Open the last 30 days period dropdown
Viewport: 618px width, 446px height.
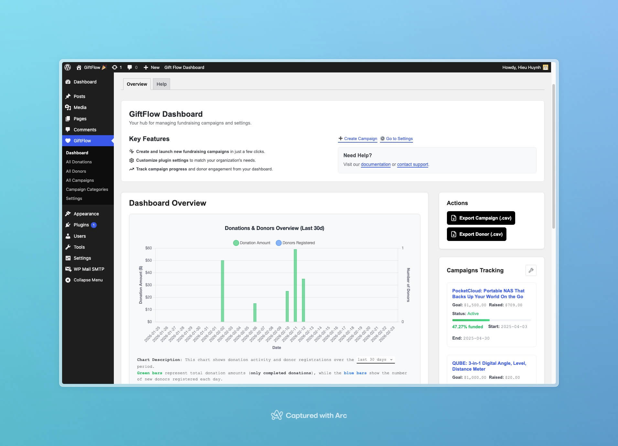pyautogui.click(x=375, y=360)
